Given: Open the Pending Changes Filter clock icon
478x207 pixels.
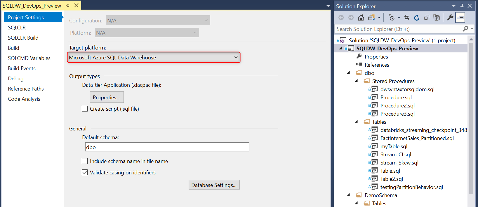Looking at the screenshot, I should (392, 17).
